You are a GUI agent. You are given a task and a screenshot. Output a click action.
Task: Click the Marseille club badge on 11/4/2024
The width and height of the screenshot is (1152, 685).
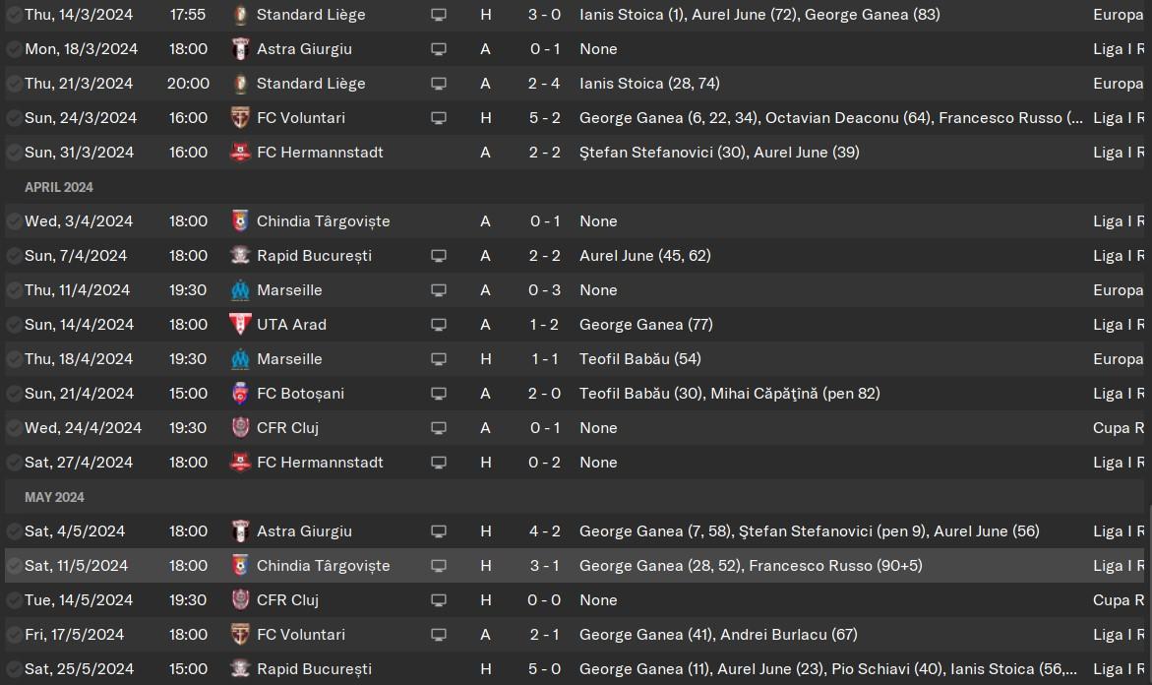(240, 290)
